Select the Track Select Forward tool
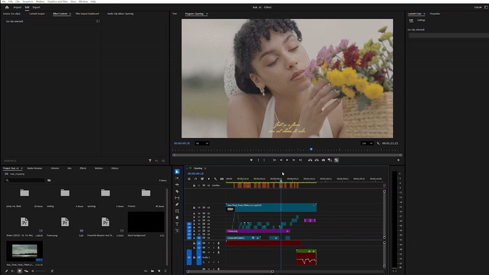The width and height of the screenshot is (489, 275). pos(177,178)
